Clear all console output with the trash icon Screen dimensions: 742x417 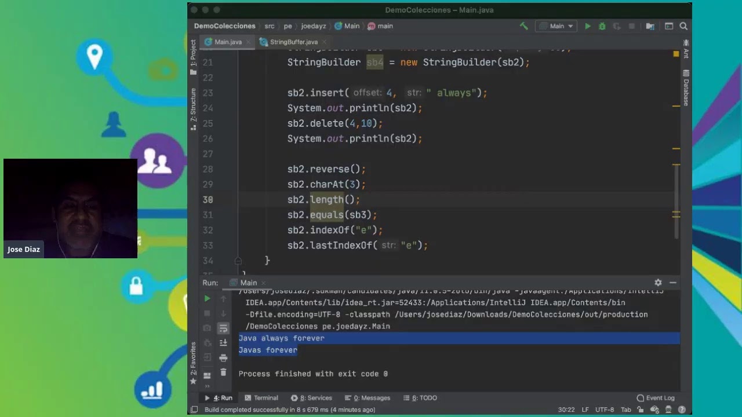(223, 372)
